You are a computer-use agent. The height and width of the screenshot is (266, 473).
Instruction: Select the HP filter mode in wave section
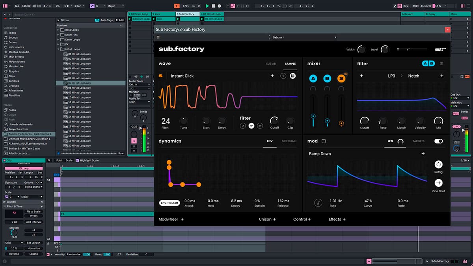click(x=251, y=126)
